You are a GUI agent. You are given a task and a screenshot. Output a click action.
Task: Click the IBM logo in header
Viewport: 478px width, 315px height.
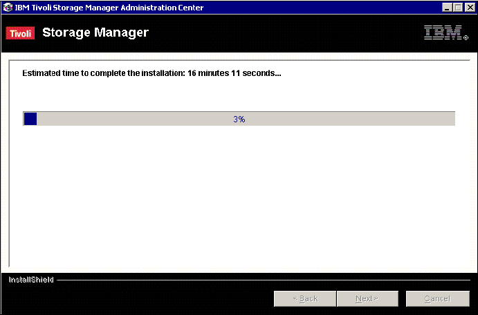click(x=445, y=32)
